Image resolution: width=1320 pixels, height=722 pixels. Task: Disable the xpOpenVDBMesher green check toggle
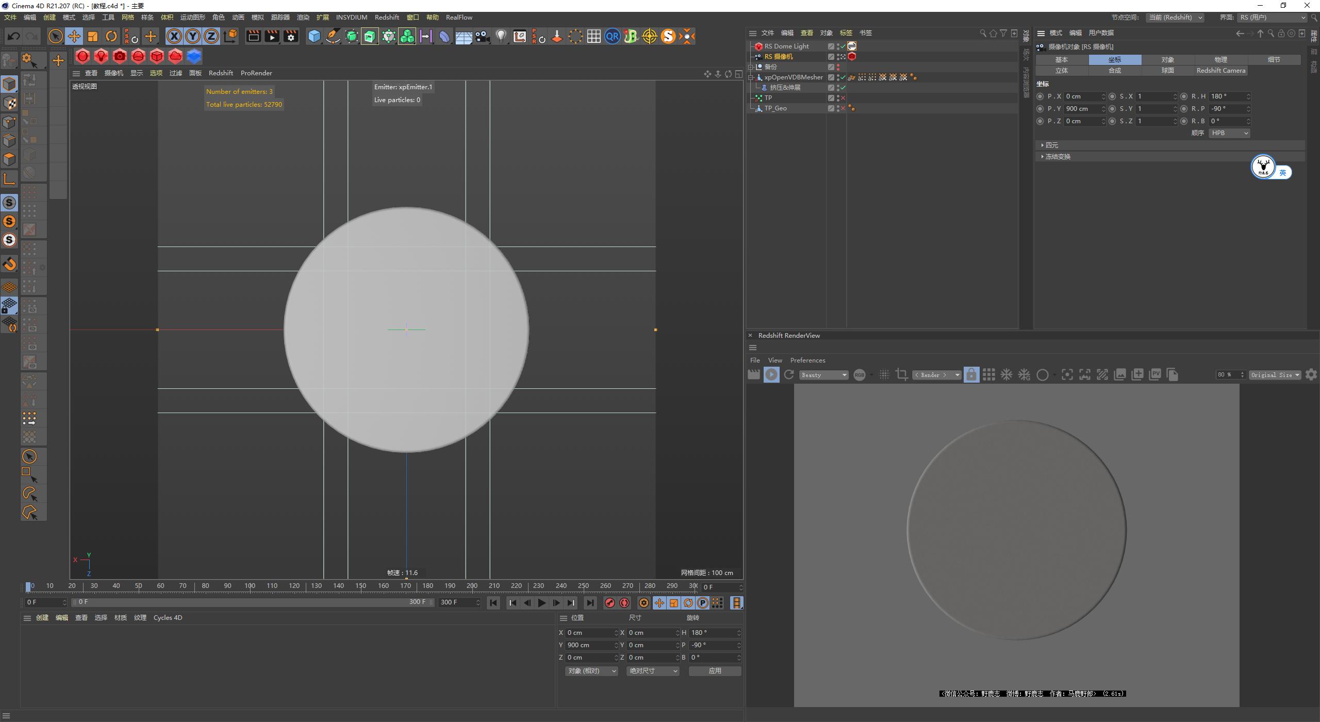click(x=843, y=77)
